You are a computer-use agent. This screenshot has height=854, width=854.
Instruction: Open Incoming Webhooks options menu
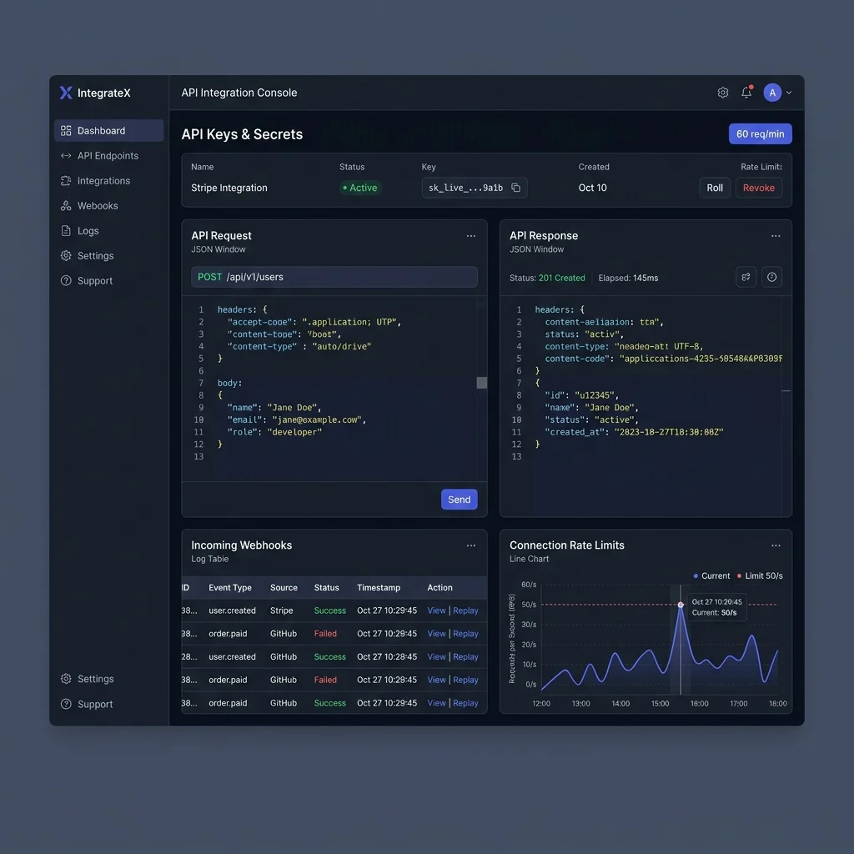click(471, 545)
